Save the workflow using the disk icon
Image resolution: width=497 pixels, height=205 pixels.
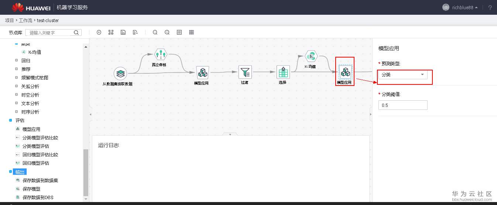[123, 32]
